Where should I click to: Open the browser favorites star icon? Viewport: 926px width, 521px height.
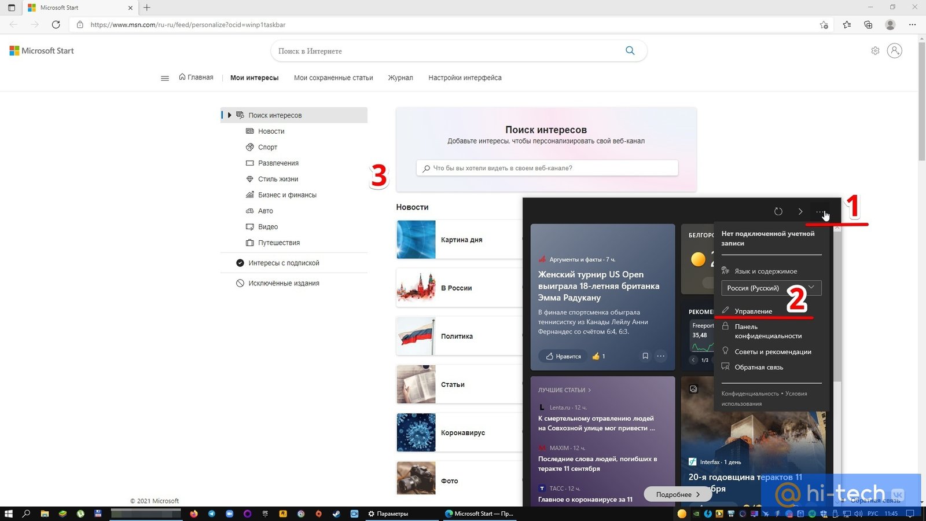click(847, 24)
